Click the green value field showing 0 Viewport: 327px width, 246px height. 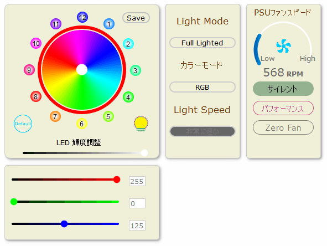[x=137, y=203]
